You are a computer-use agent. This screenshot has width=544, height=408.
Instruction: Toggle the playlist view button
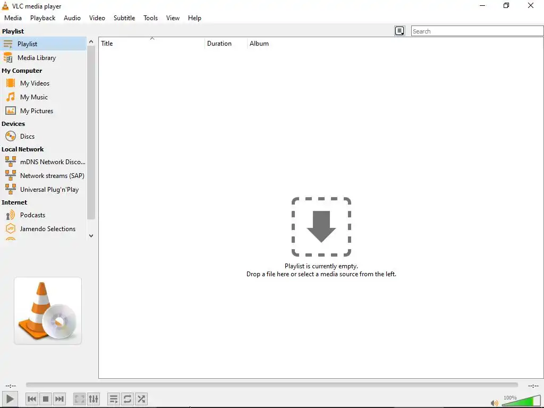pyautogui.click(x=114, y=399)
